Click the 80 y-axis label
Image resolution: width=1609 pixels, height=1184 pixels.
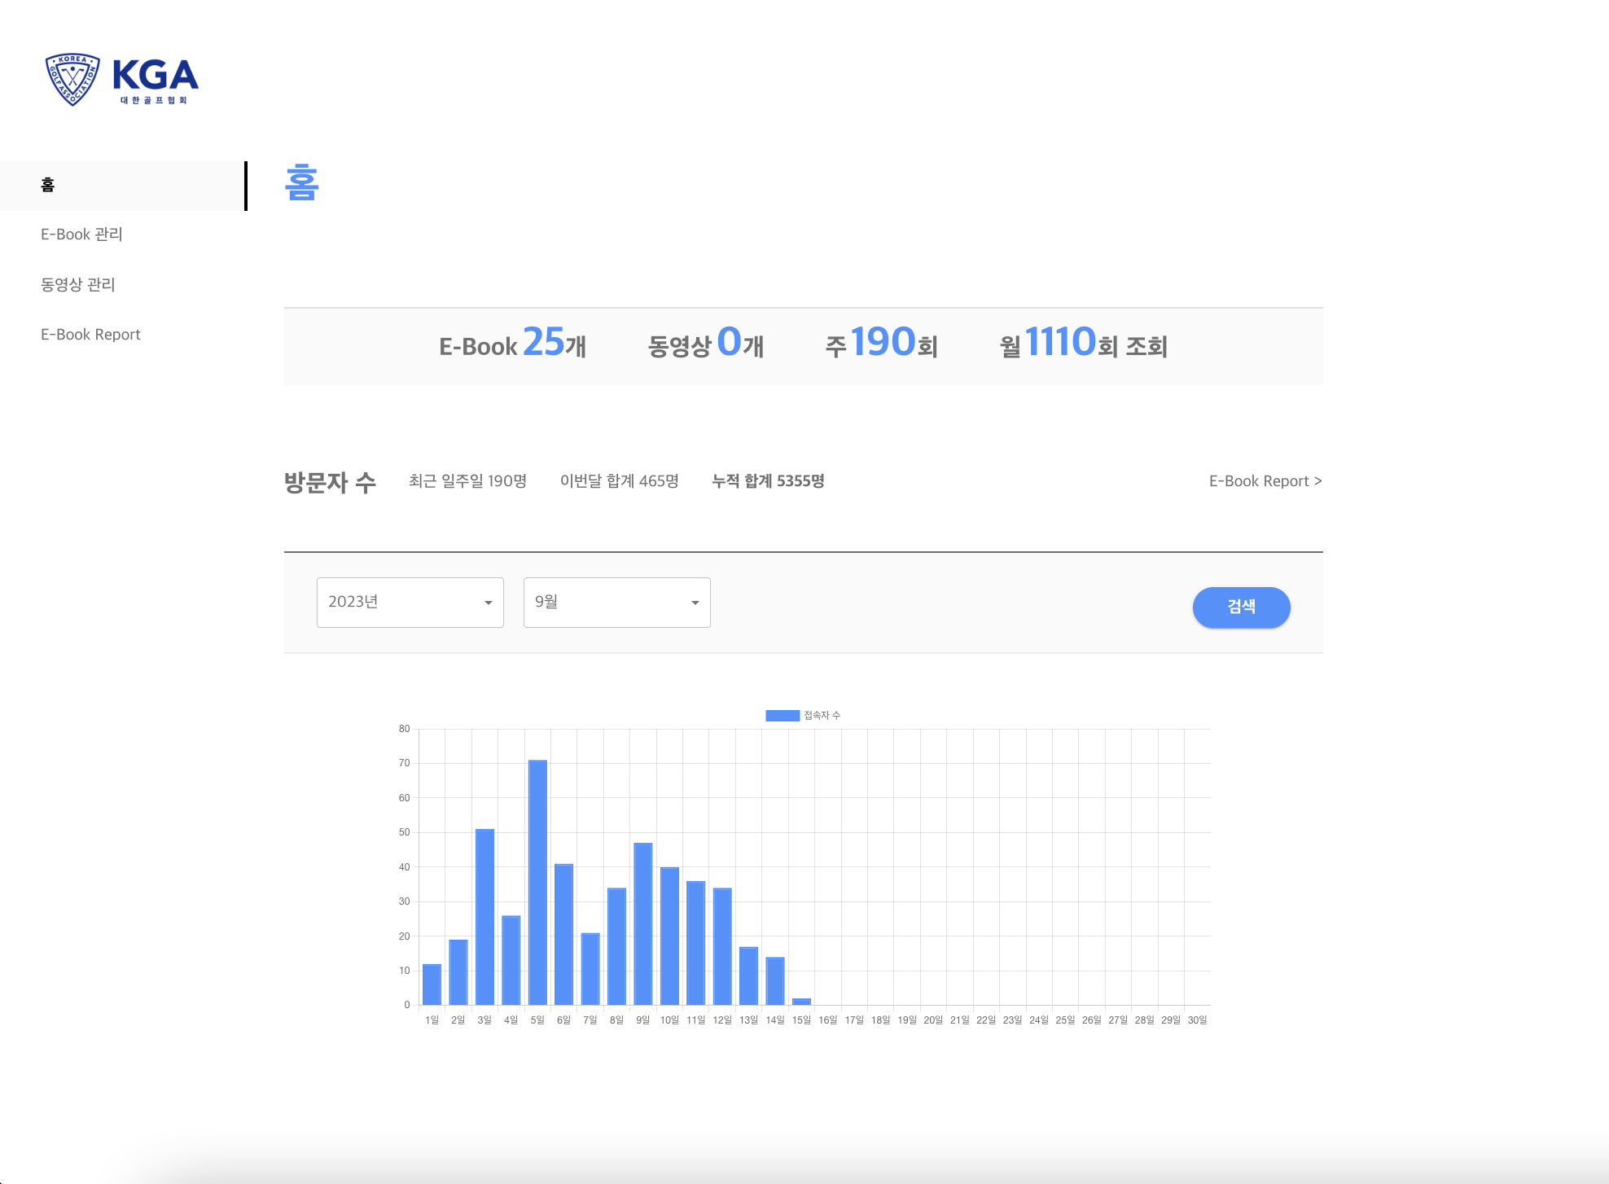pyautogui.click(x=404, y=729)
